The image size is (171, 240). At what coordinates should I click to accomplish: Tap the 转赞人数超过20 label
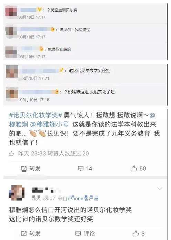[68, 153]
